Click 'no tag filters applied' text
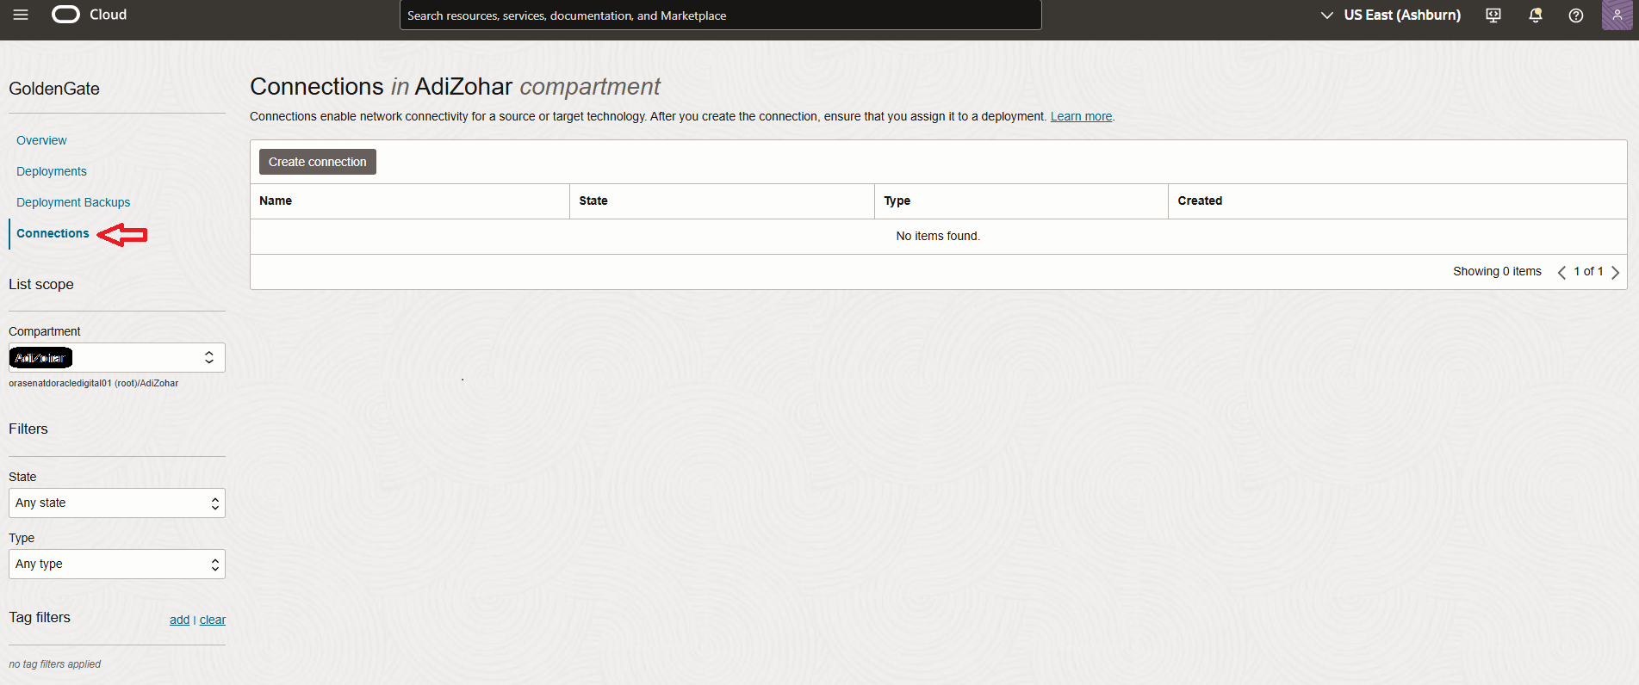The image size is (1639, 685). [x=55, y=663]
